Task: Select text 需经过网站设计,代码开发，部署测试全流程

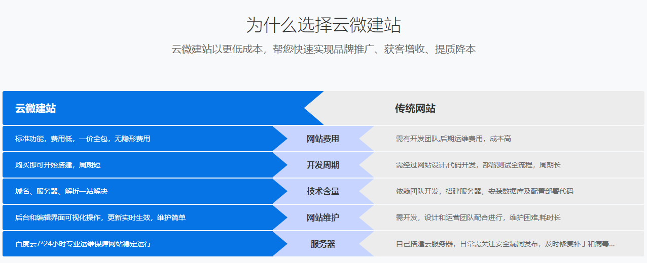Action: (x=464, y=165)
